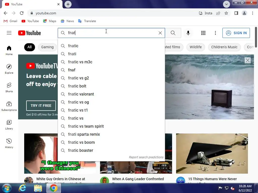Go to Home in the sidebar
Image resolution: width=258 pixels, height=193 pixels.
(x=9, y=50)
